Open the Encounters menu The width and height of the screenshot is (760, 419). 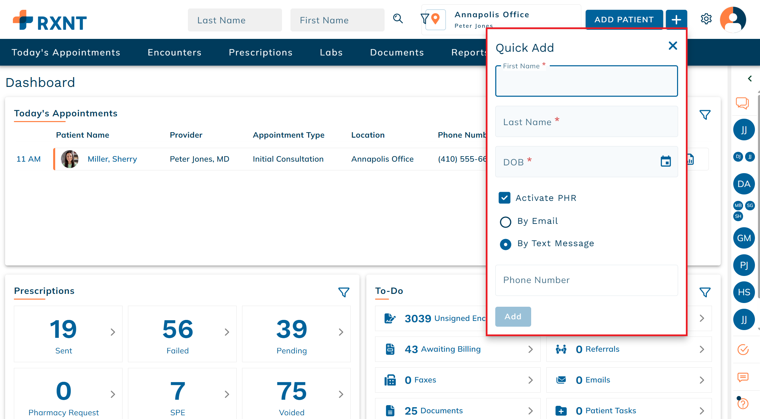174,52
